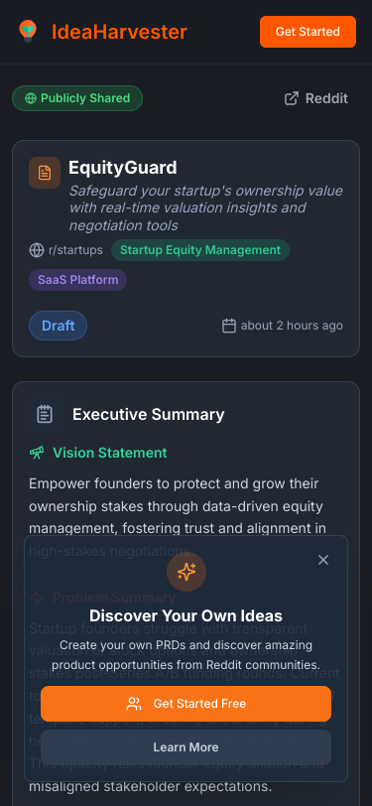Click the Get Started Free button
This screenshot has height=806, width=372.
pos(186,704)
